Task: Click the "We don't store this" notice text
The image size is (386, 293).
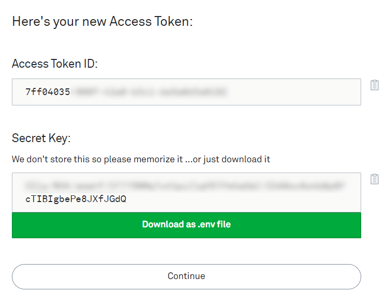Action: pyautogui.click(x=51, y=159)
